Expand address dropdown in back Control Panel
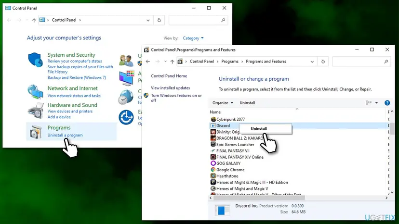 pos(148,20)
